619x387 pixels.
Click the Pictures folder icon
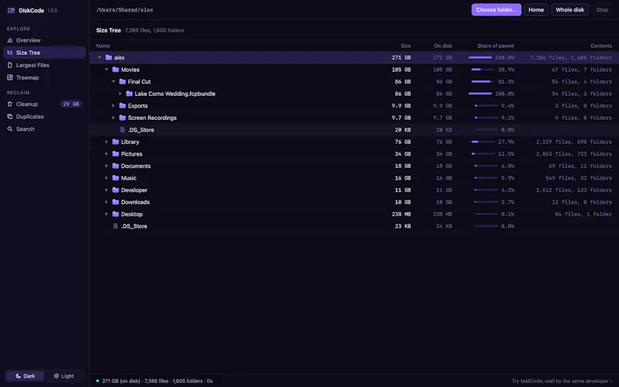(x=115, y=154)
